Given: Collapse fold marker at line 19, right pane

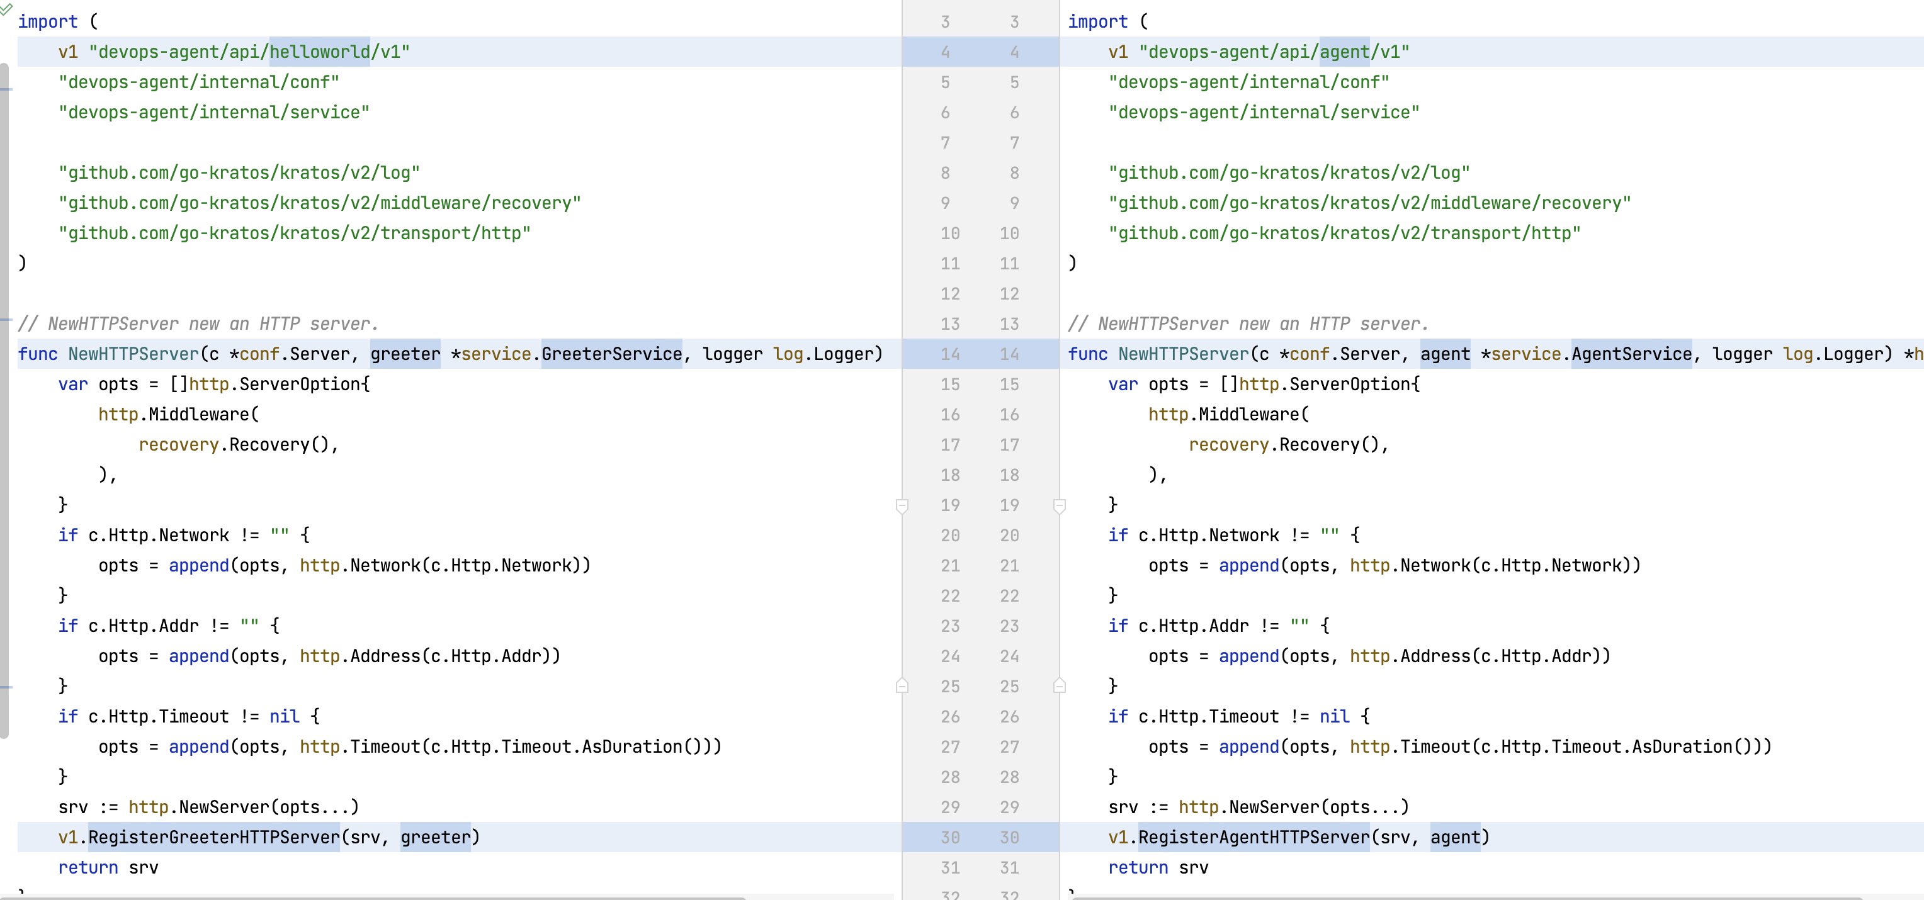Looking at the screenshot, I should click(x=1059, y=507).
